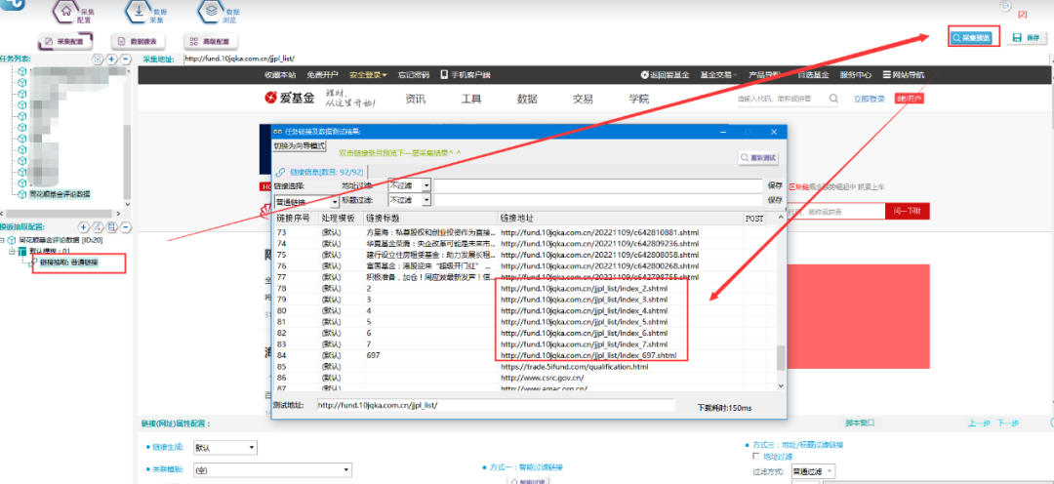Open the 链接生成 默认 dropdown
The height and width of the screenshot is (484, 1054).
[x=225, y=448]
